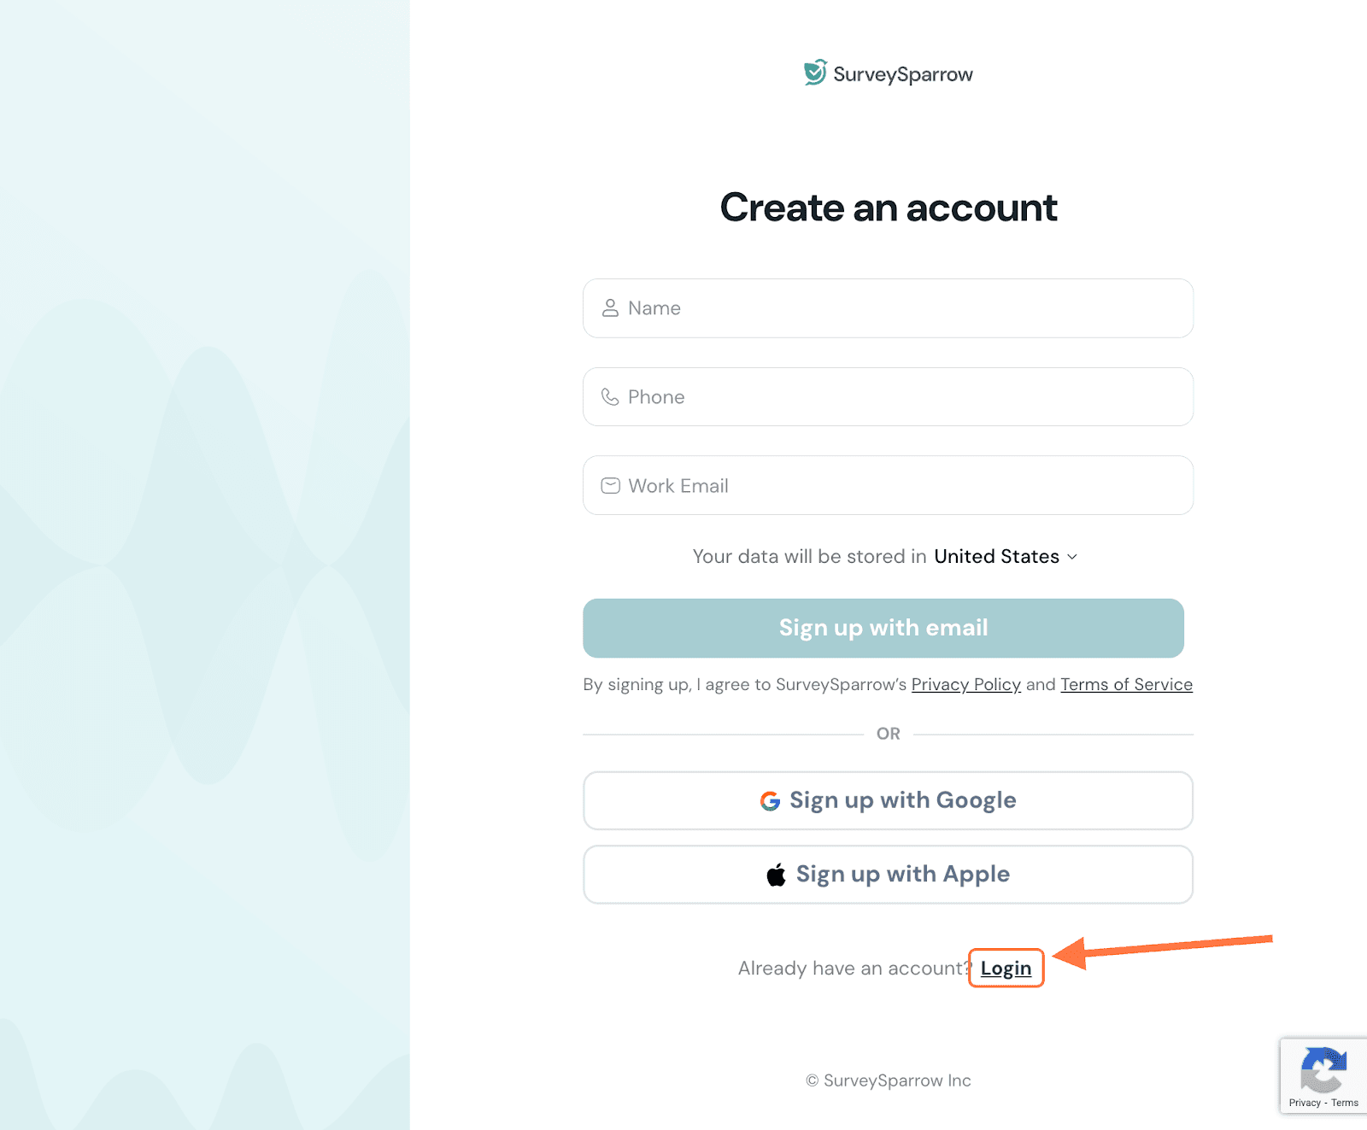Image resolution: width=1367 pixels, height=1130 pixels.
Task: Click the person icon in Name field
Action: pyautogui.click(x=610, y=308)
